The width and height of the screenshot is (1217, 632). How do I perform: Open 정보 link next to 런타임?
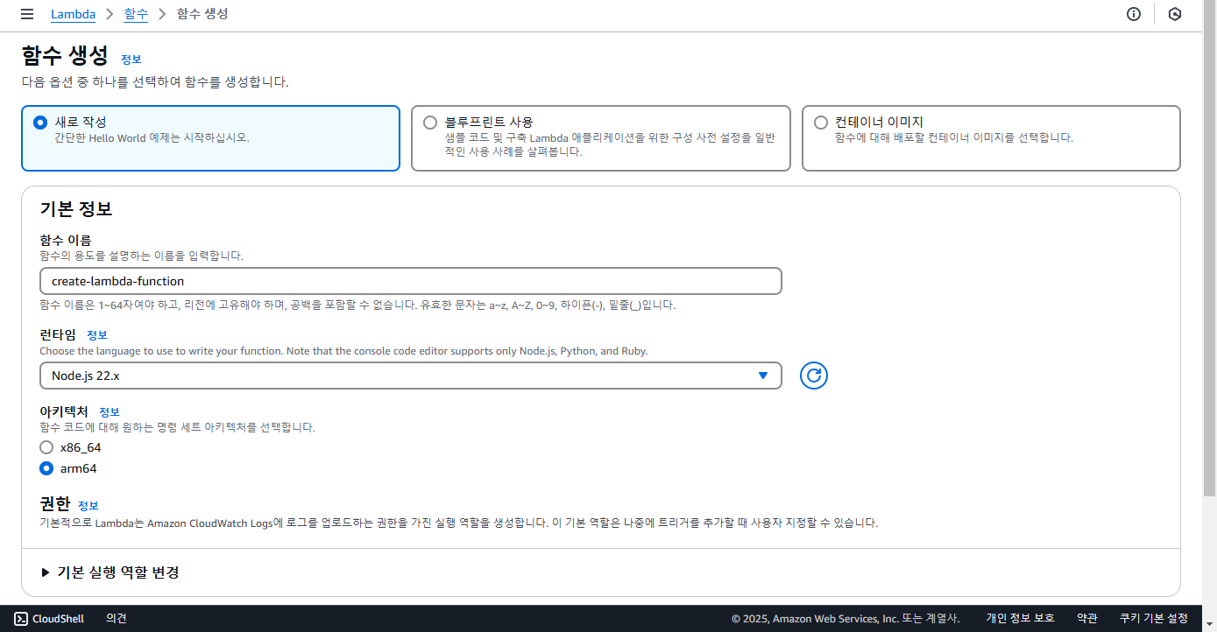[97, 335]
